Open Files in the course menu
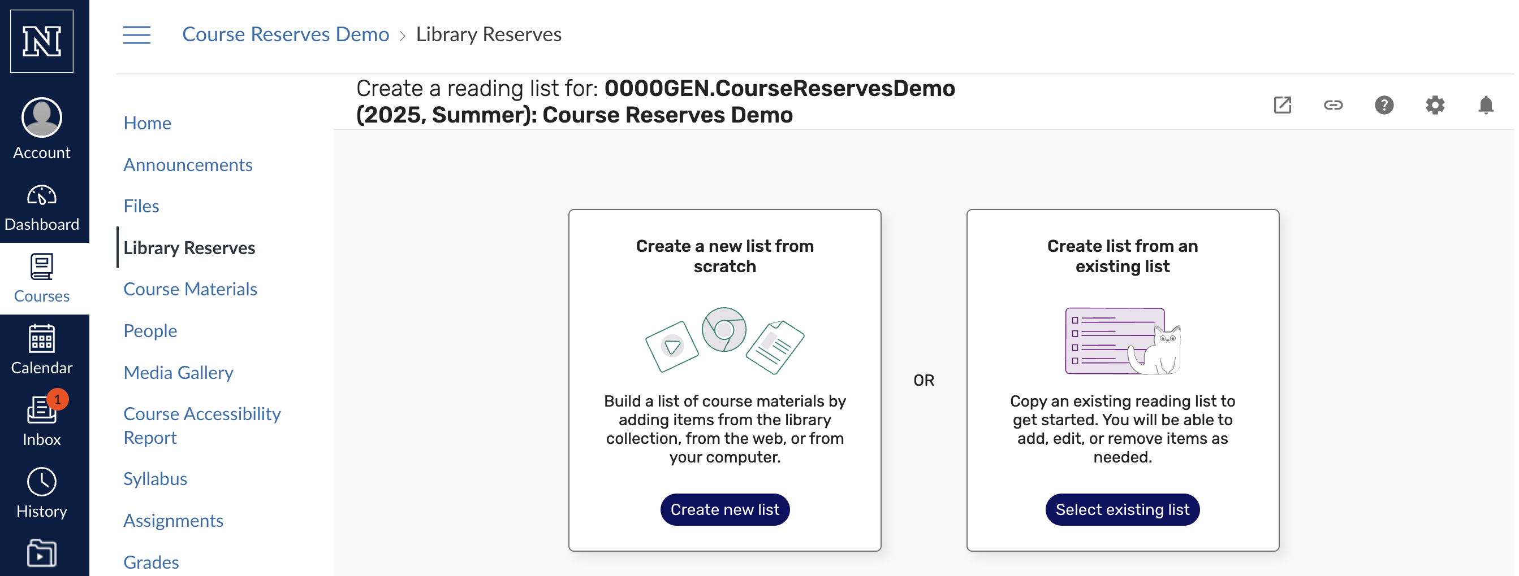The width and height of the screenshot is (1519, 576). point(141,206)
